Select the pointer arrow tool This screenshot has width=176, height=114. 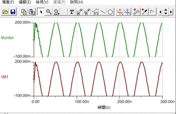coord(41,12)
